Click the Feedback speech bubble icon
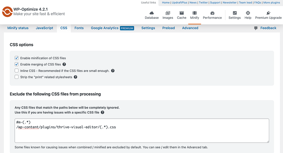Viewport: 283px width, 153px height. click(x=256, y=28)
